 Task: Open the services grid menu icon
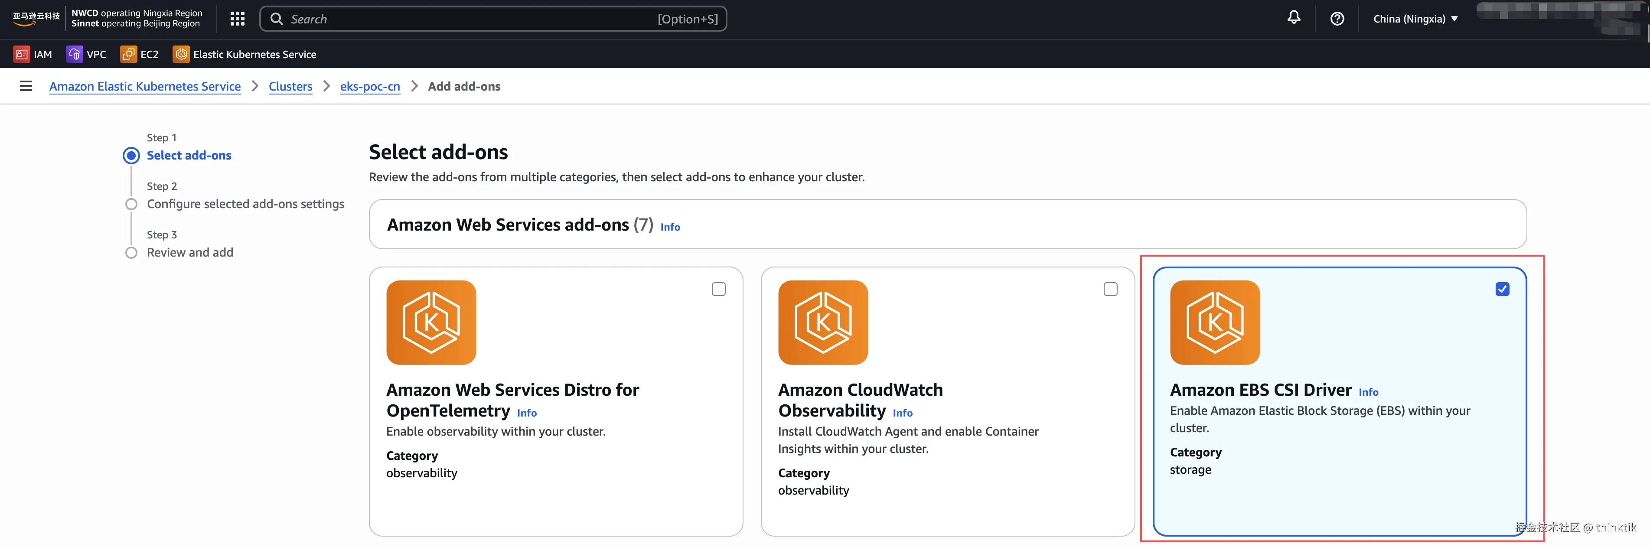pos(237,19)
